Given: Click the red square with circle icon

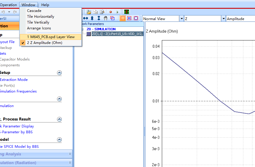Looking at the screenshot, I should pos(136,18).
